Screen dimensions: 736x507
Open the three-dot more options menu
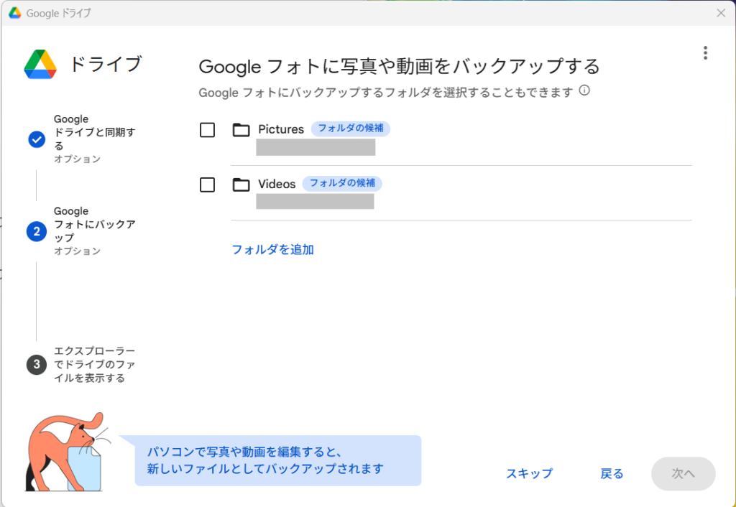pyautogui.click(x=705, y=53)
